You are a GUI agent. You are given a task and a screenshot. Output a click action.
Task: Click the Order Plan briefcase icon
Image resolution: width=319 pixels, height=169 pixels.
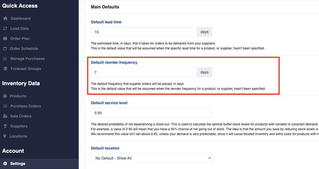coord(5,39)
